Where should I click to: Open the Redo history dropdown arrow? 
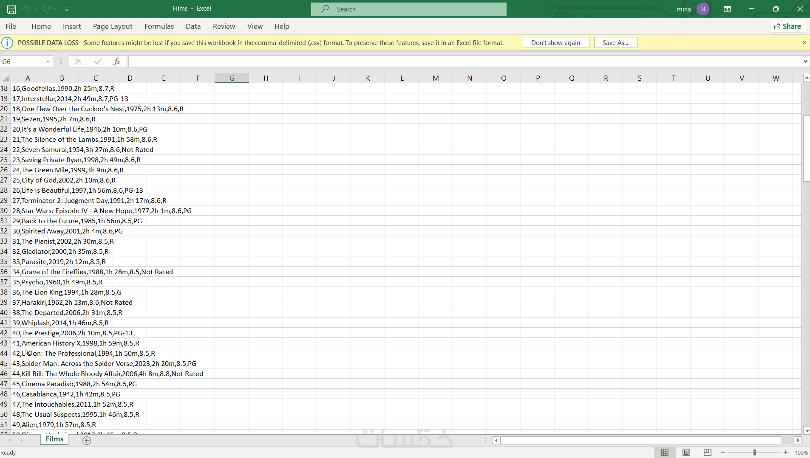tap(56, 9)
